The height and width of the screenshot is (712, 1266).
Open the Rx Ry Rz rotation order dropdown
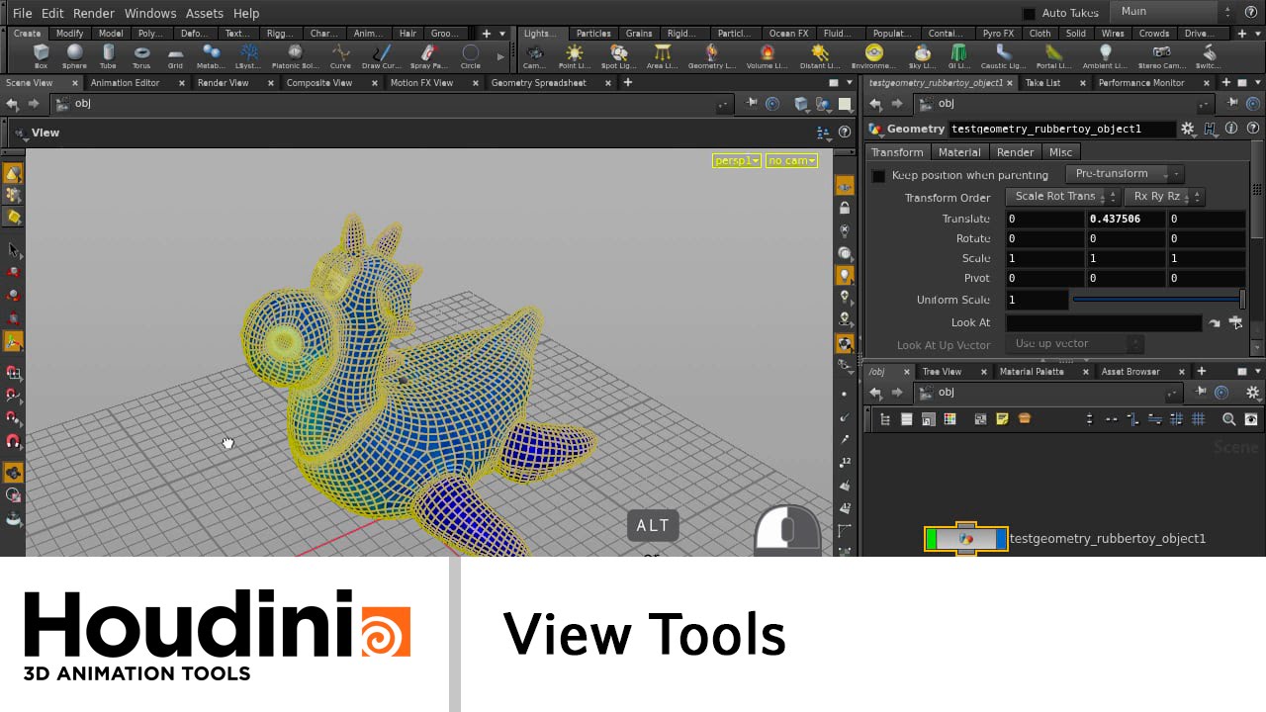point(1163,197)
